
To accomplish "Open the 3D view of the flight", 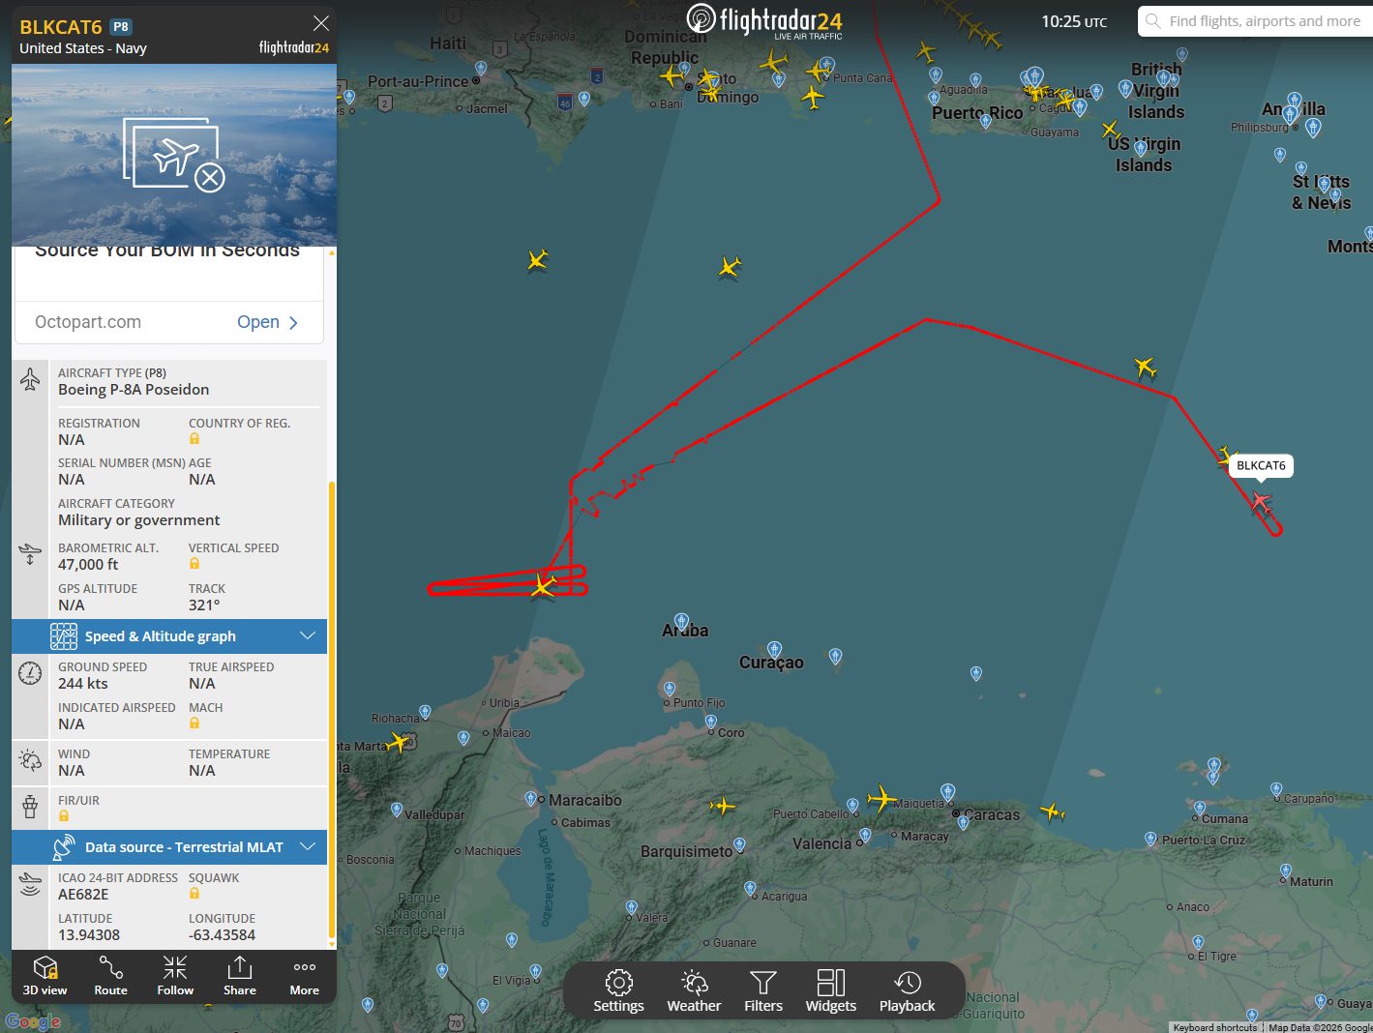I will click(x=45, y=975).
